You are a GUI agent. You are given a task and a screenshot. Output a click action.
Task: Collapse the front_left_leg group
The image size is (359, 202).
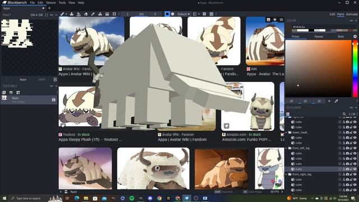coord(287,148)
